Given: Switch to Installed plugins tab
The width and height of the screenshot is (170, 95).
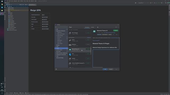Looking at the screenshot, I should point(92,27).
